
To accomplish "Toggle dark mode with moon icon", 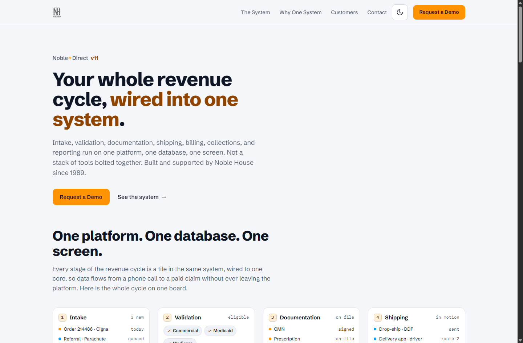I will [x=400, y=12].
